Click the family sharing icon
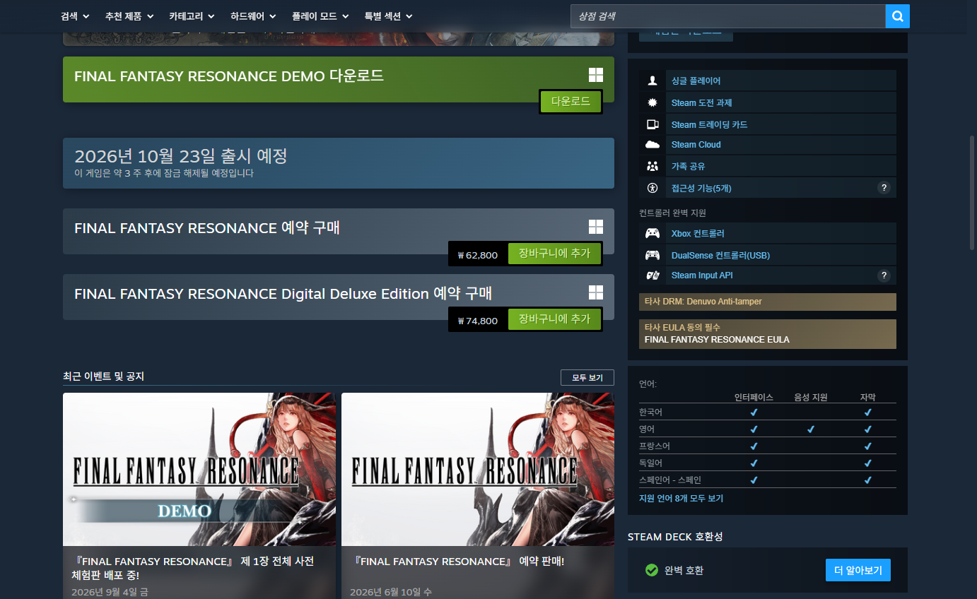 (x=653, y=166)
